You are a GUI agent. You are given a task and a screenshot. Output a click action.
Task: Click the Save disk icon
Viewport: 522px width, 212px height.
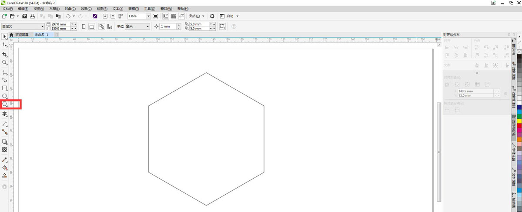(x=25, y=16)
